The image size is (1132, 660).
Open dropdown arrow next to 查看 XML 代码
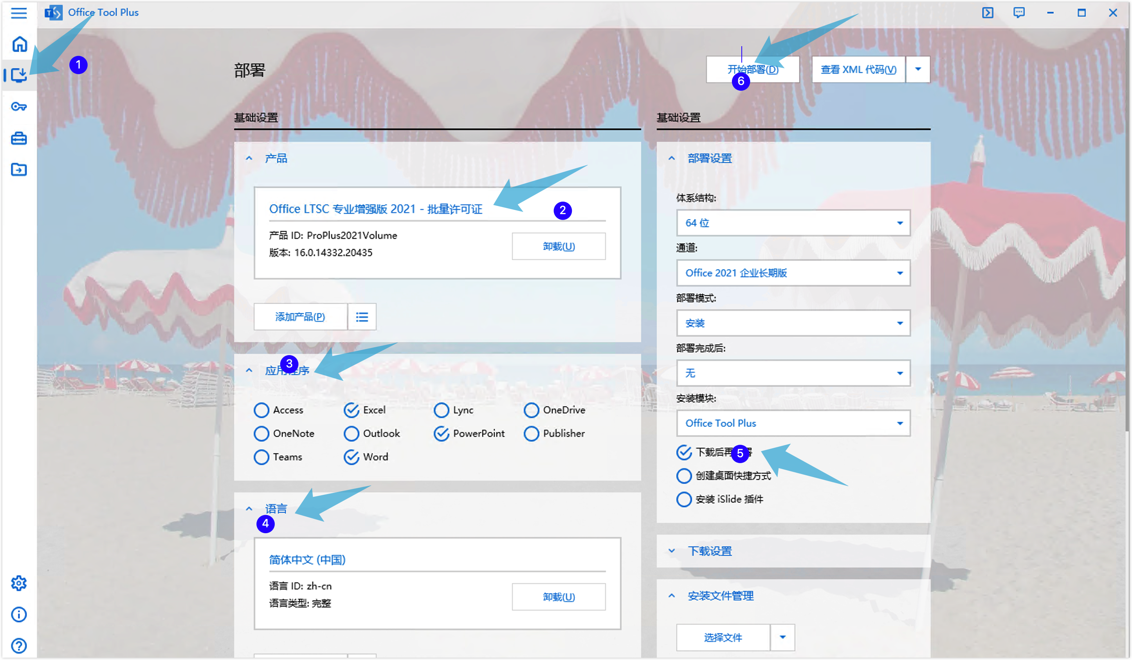pyautogui.click(x=918, y=69)
